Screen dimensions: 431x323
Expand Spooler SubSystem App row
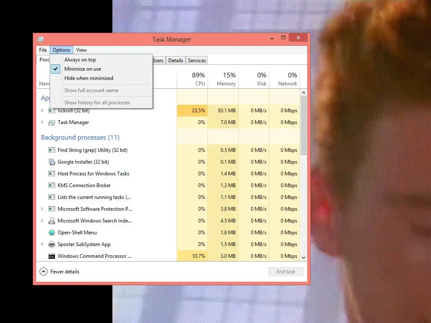43,244
